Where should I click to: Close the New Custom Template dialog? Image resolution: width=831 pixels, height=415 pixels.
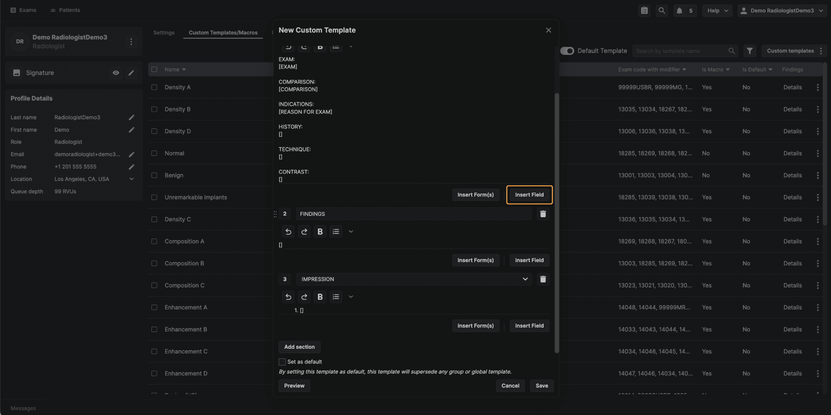[548, 30]
